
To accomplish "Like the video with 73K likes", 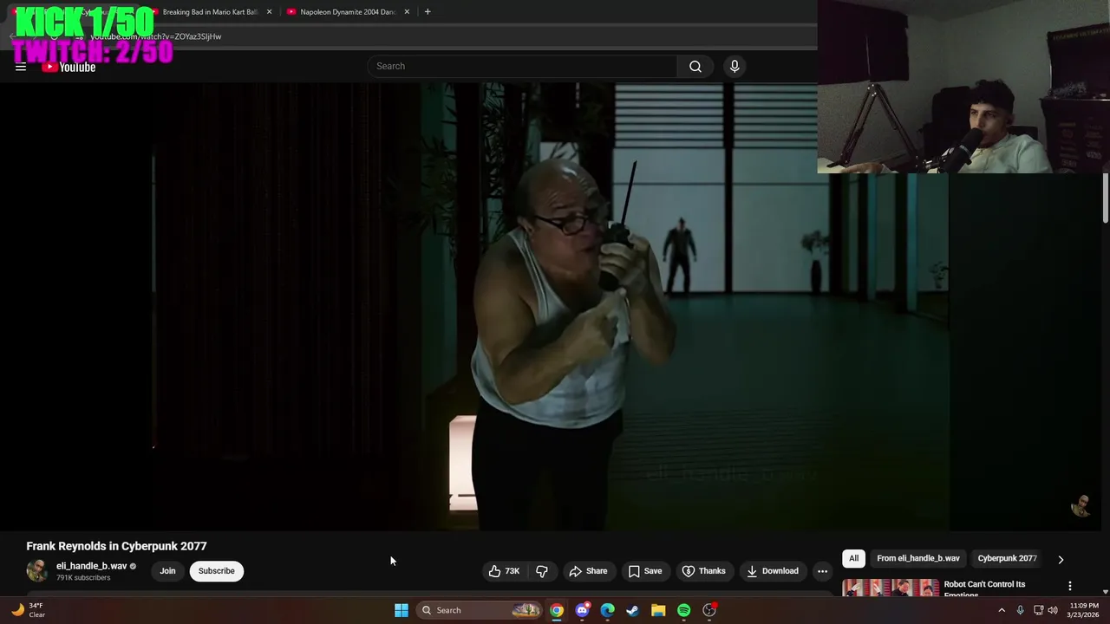I will coord(505,571).
